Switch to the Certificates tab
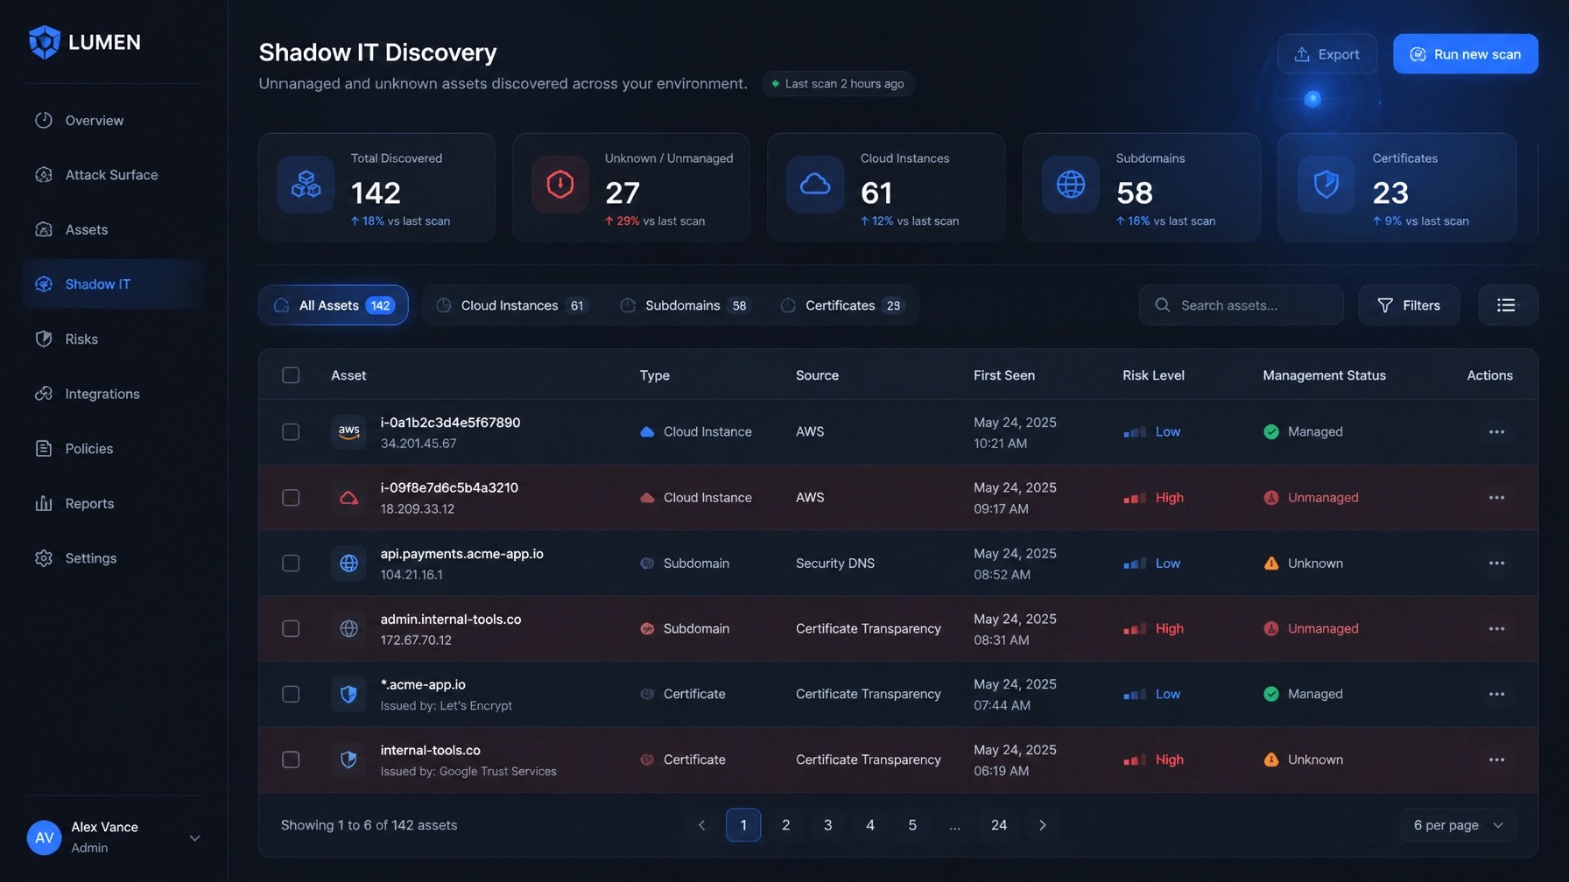This screenshot has height=882, width=1569. pyautogui.click(x=841, y=305)
